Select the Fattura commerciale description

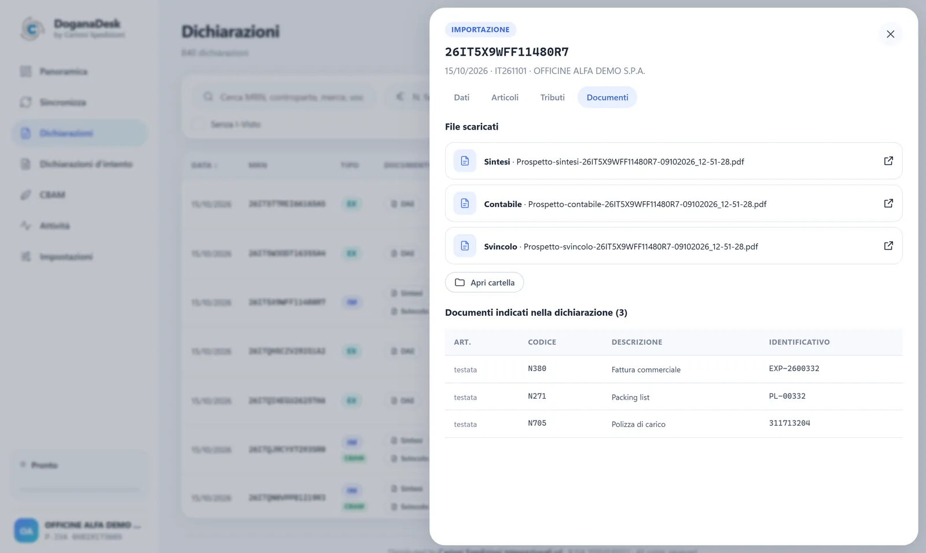click(646, 370)
